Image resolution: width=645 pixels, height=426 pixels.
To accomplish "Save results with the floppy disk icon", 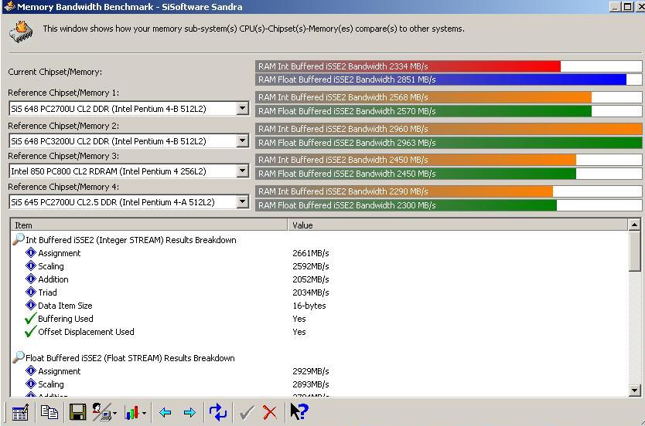I will (77, 412).
